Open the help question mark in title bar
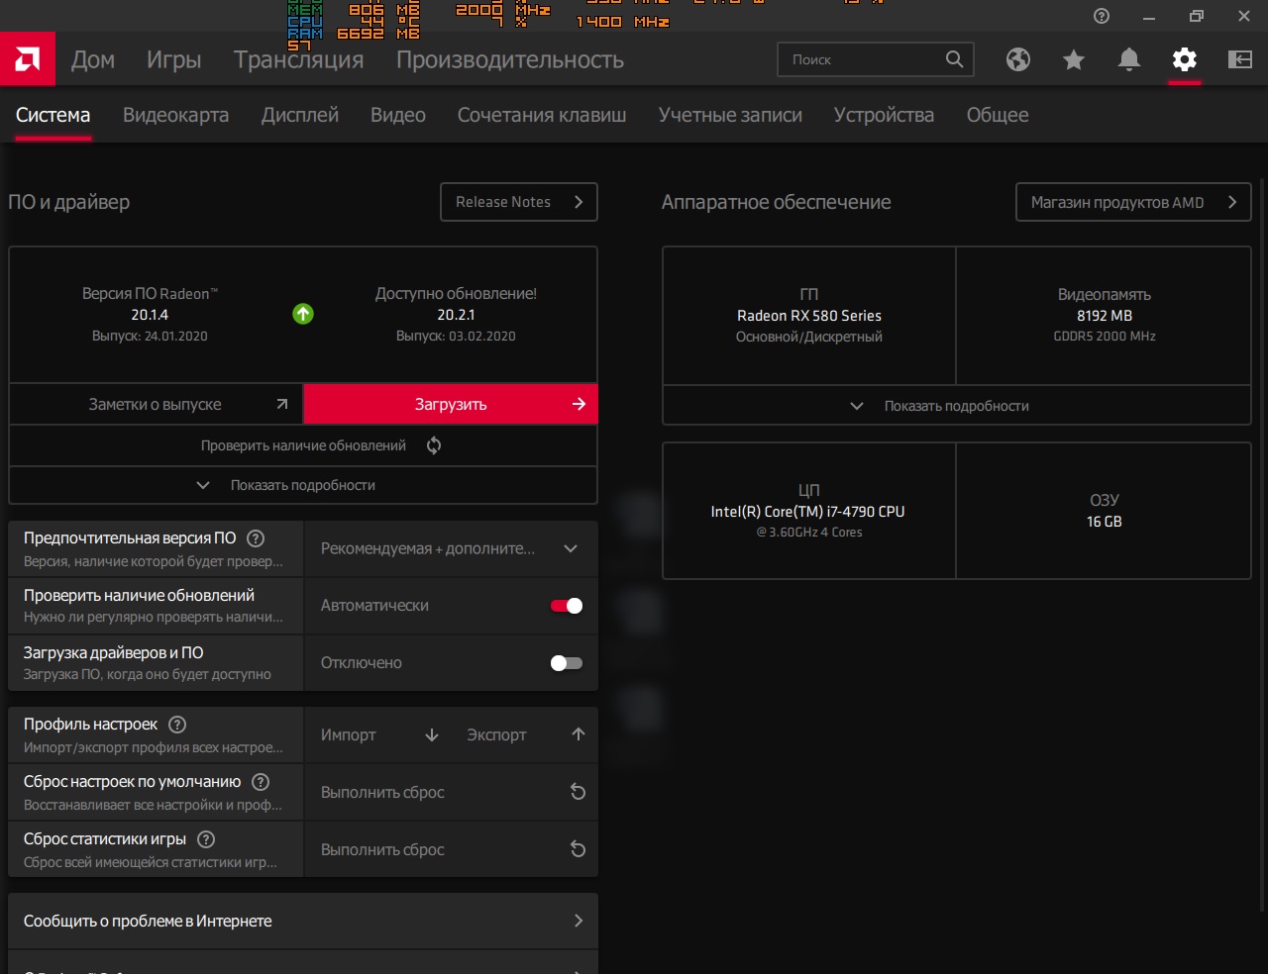 click(x=1102, y=16)
